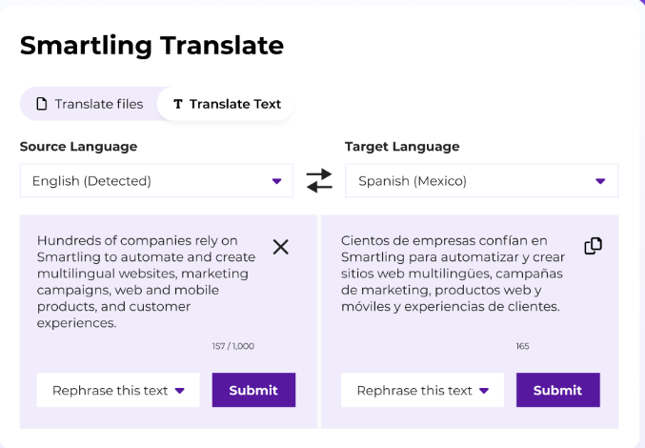The image size is (645, 448).
Task: Clear the source text with the X icon
Action: [280, 247]
